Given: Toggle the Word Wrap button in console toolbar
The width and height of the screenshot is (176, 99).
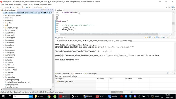Looking at the screenshot, I should pyautogui.click(x=159, y=37).
